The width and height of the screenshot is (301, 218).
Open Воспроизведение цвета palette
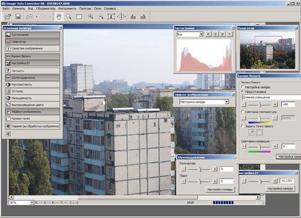pyautogui.click(x=33, y=105)
